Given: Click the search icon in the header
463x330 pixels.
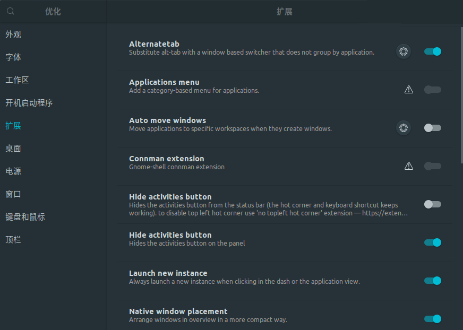Looking at the screenshot, I should coord(11,11).
